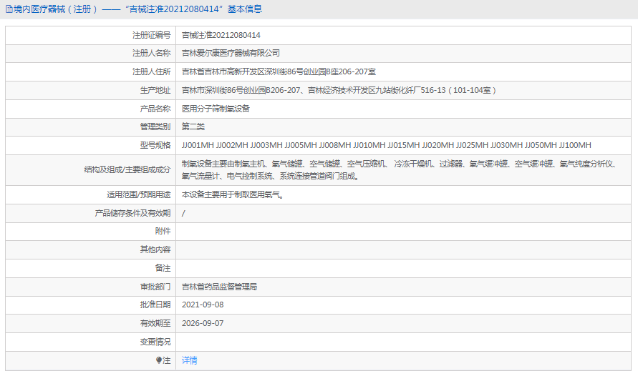This screenshot has height=376, width=638.
Task: Select the page title 境内医疗器械（注册）基本信息
Action: 137,9
